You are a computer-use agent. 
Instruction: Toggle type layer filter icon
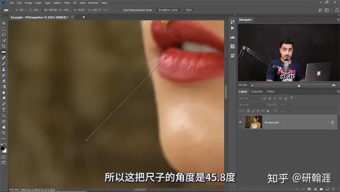click(x=275, y=98)
